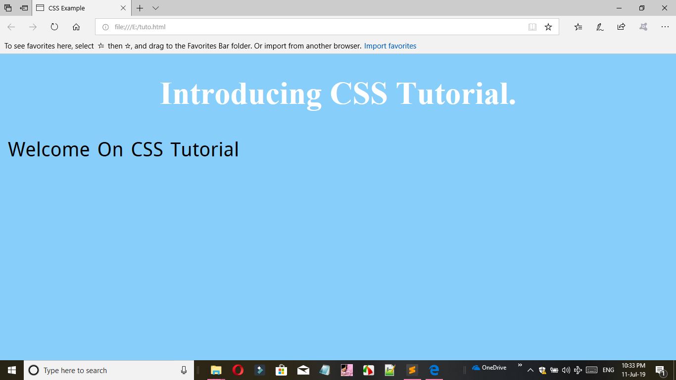Mute system audio via the volume icon
The width and height of the screenshot is (676, 380).
(566, 370)
